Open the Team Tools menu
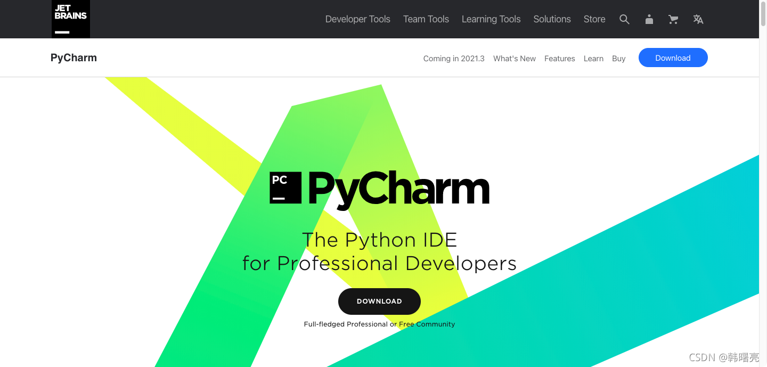The image size is (767, 367). (x=426, y=19)
